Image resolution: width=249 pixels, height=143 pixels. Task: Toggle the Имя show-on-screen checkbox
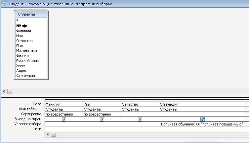[x=102, y=119]
